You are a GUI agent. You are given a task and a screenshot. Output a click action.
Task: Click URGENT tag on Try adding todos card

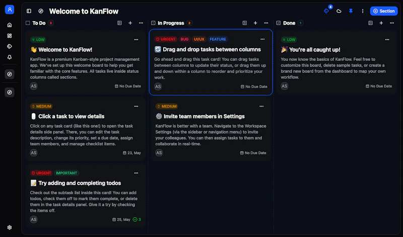click(x=41, y=173)
